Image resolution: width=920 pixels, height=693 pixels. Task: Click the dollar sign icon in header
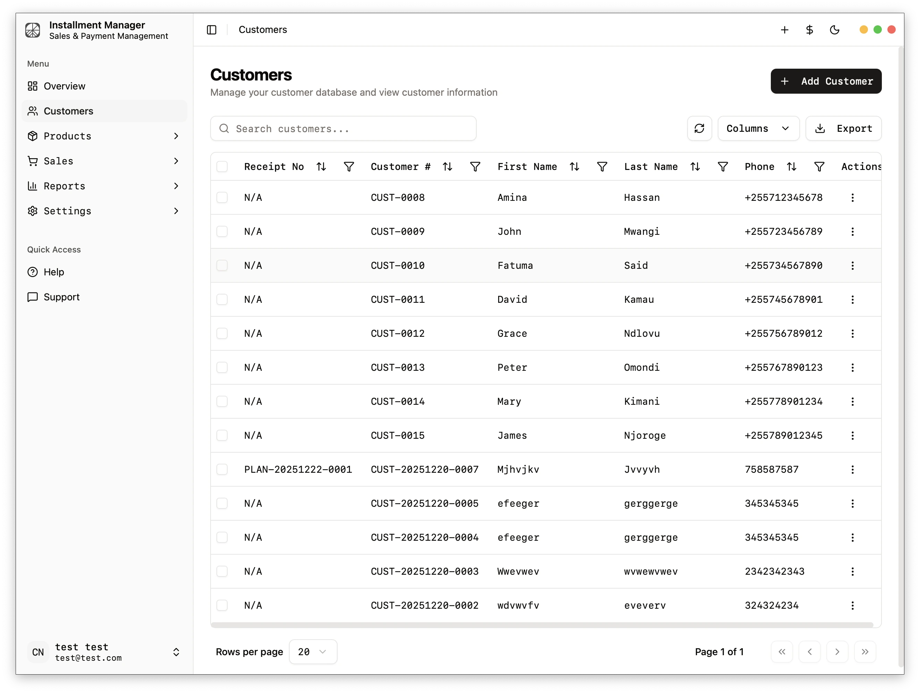click(809, 30)
